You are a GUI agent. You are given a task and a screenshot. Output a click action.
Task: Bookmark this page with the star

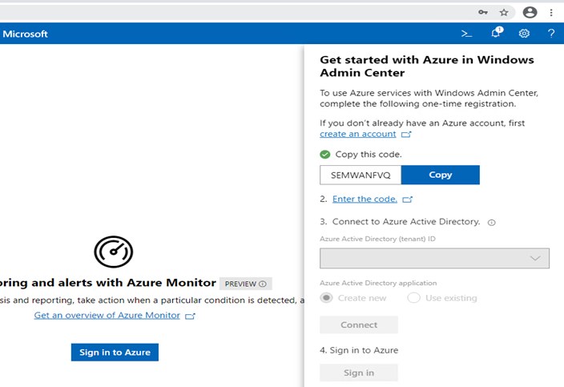click(x=504, y=13)
